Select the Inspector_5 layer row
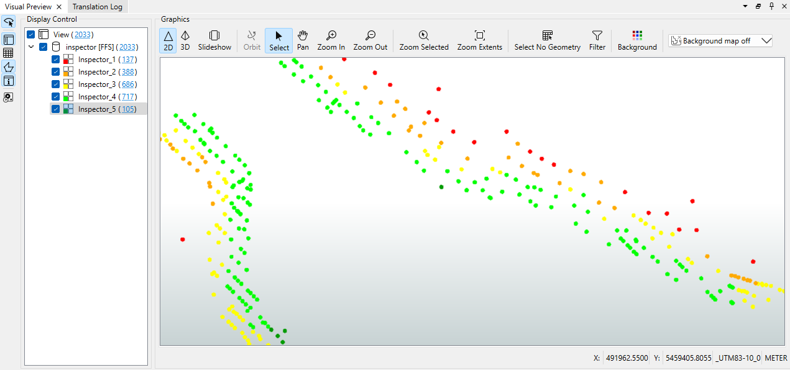 pos(96,109)
